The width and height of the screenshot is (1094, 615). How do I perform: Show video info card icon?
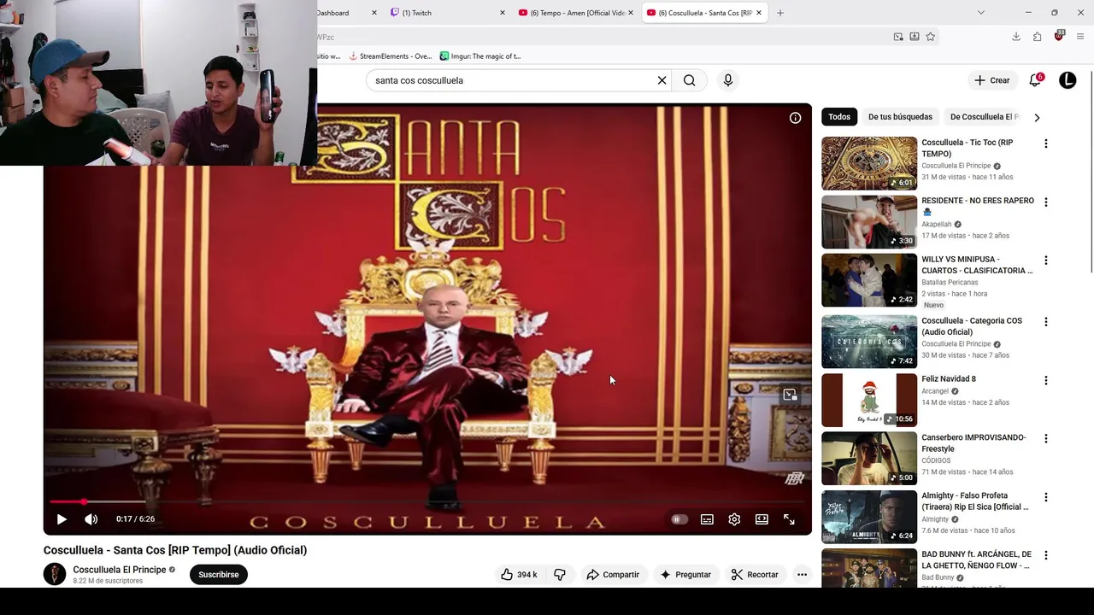tap(795, 118)
